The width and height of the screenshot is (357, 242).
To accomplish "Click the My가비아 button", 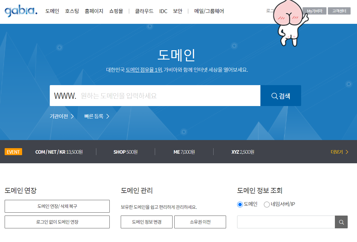I will pos(315,11).
